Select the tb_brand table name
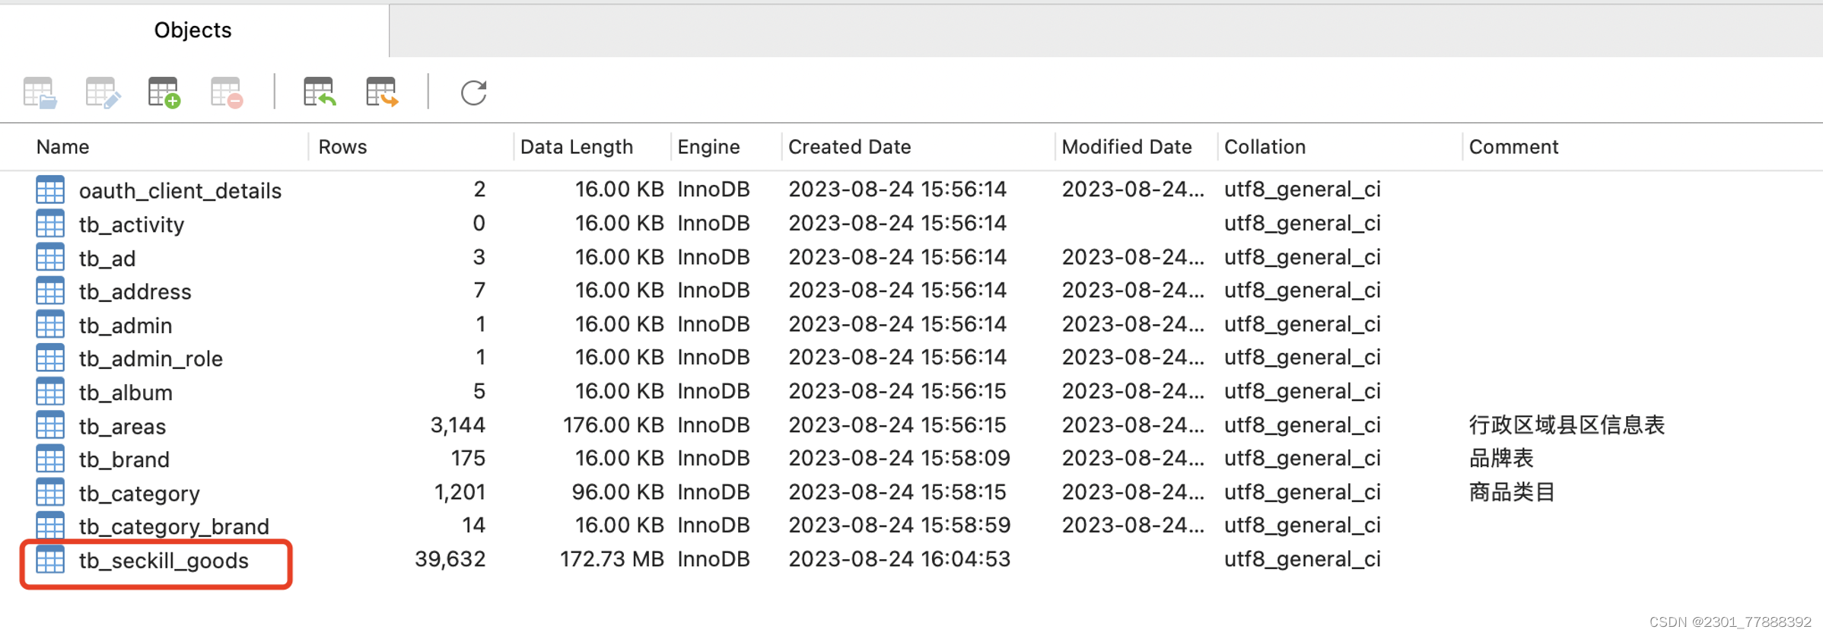This screenshot has width=1823, height=636. click(x=124, y=460)
